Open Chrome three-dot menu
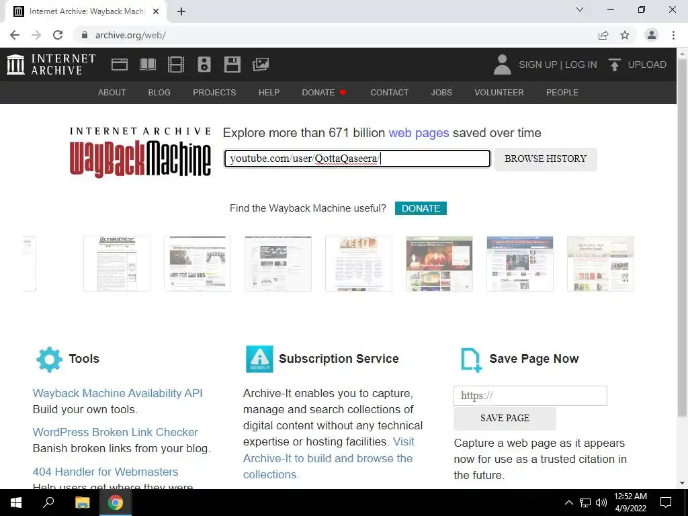Image resolution: width=688 pixels, height=516 pixels. 673,35
